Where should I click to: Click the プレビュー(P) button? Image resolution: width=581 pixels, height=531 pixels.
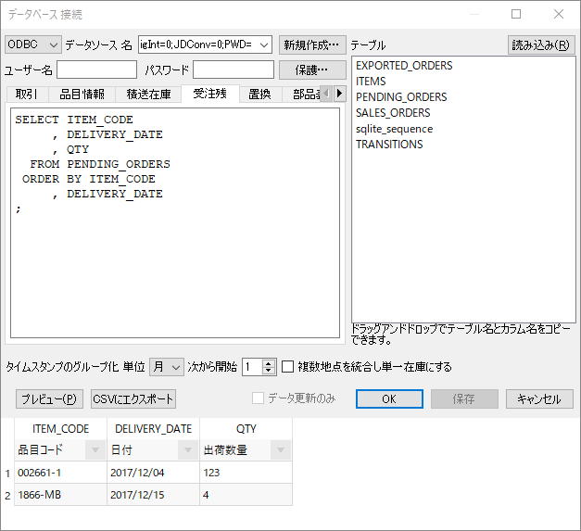[x=48, y=399]
